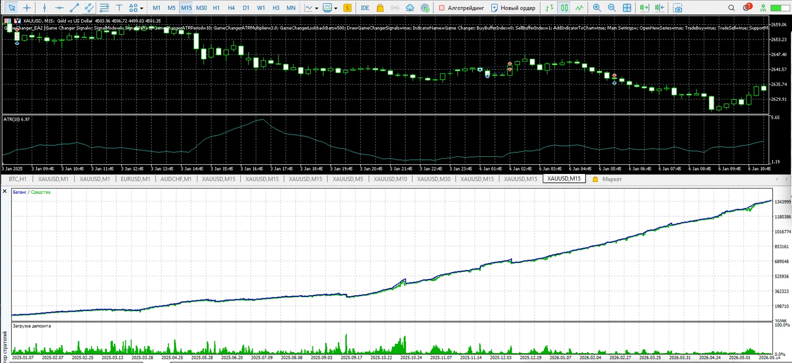Switch chart to candlesticks mode
This screenshot has height=363, width=792.
coord(564,8)
